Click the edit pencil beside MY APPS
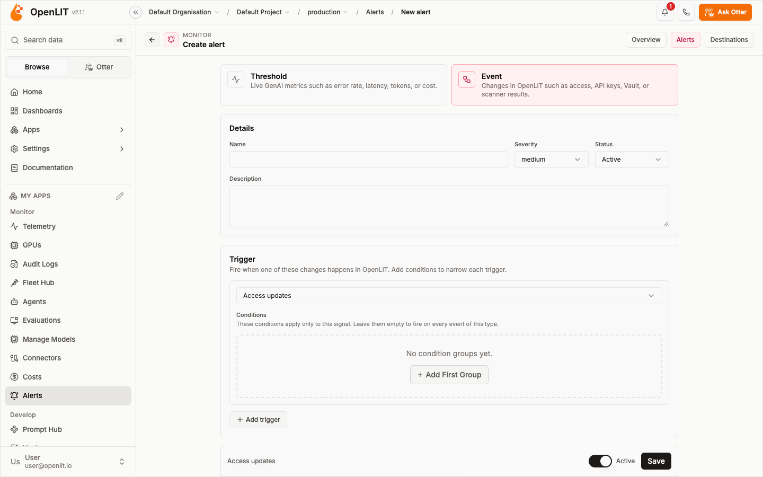 pyautogui.click(x=120, y=196)
